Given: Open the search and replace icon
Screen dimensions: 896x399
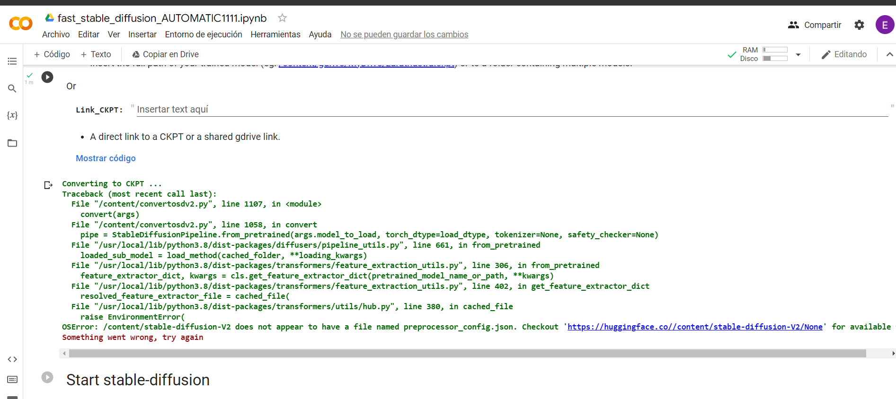Looking at the screenshot, I should (12, 88).
